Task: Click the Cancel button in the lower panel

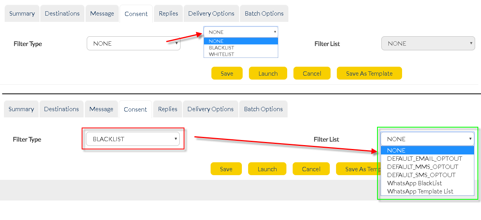Action: coord(311,169)
